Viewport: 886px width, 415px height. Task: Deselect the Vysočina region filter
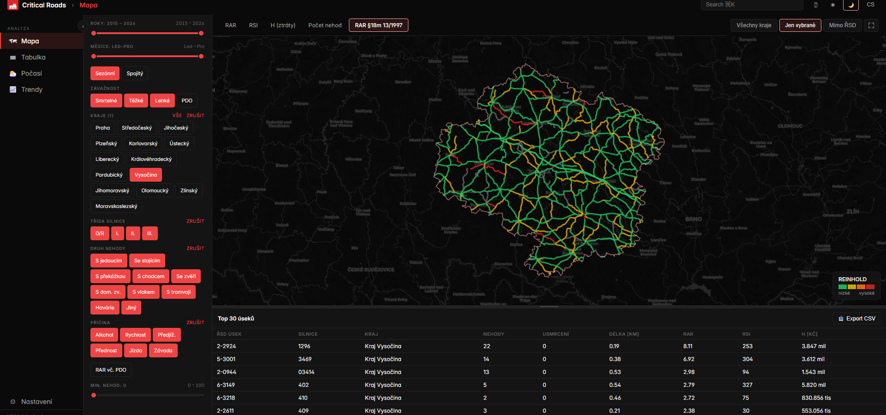pyautogui.click(x=146, y=175)
